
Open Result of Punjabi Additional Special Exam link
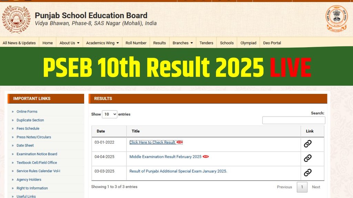pyautogui.click(x=178, y=171)
